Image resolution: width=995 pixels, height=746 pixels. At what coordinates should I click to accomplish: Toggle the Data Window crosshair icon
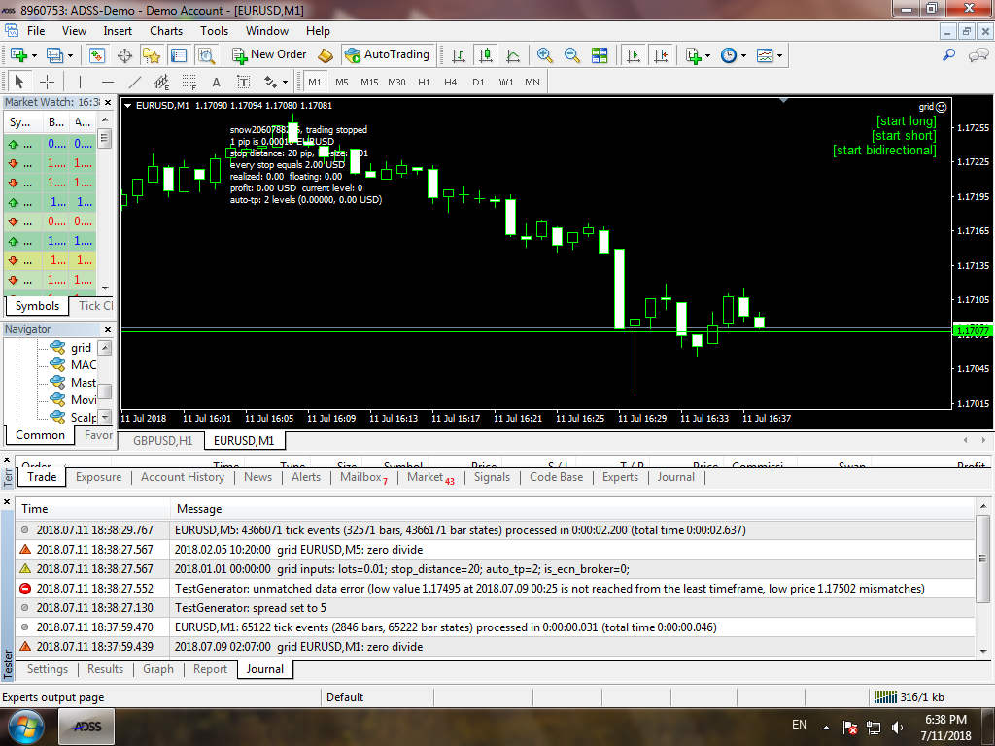tap(124, 55)
